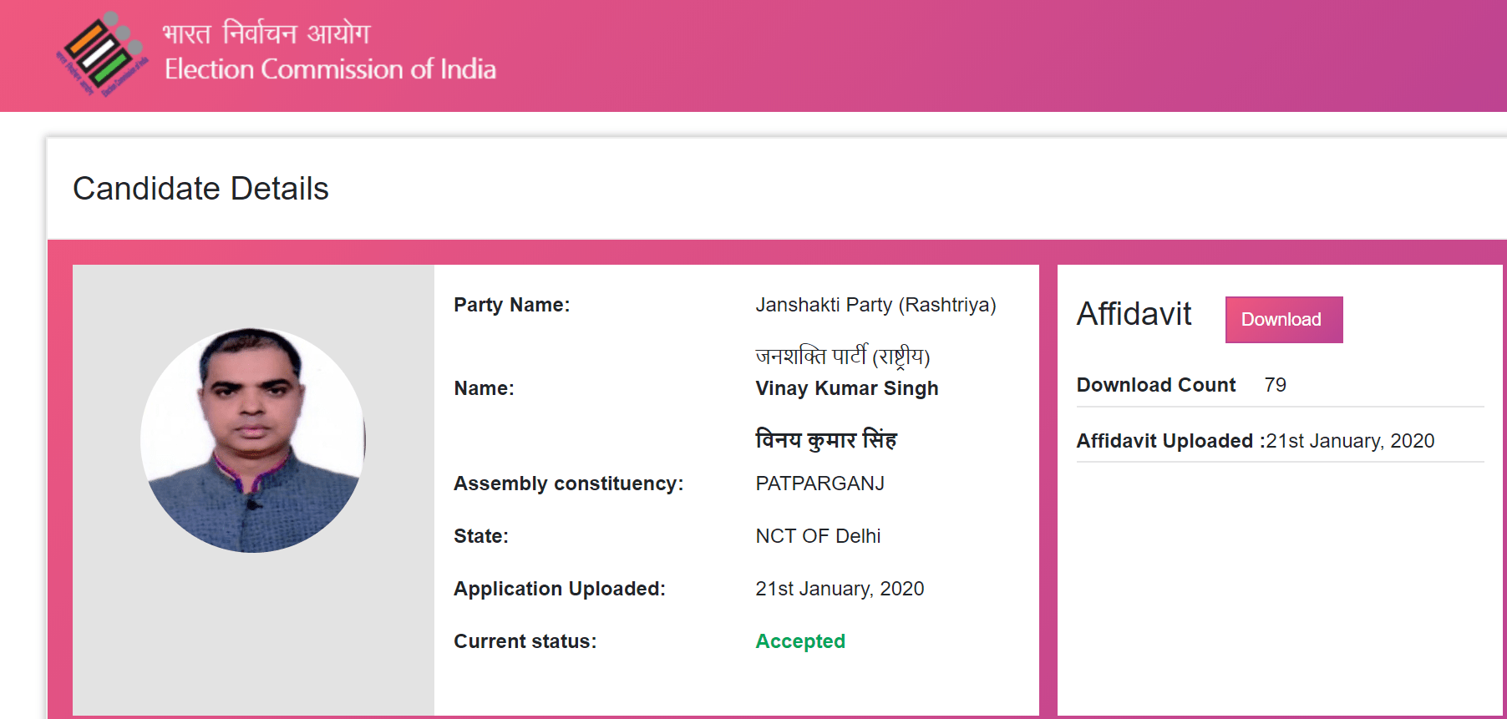The height and width of the screenshot is (719, 1507).
Task: Click the Election Commission of India title text
Action: tap(330, 68)
